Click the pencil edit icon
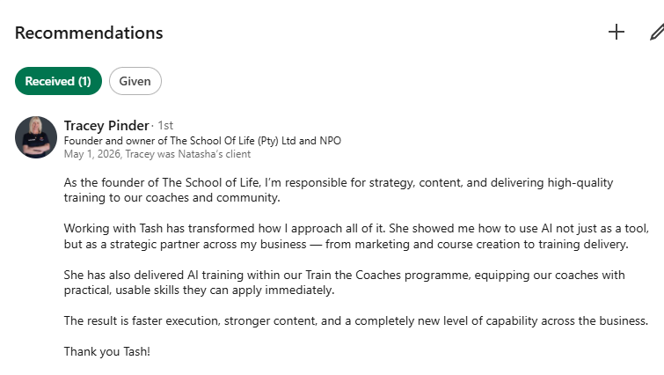Image resolution: width=664 pixels, height=375 pixels. 657,33
